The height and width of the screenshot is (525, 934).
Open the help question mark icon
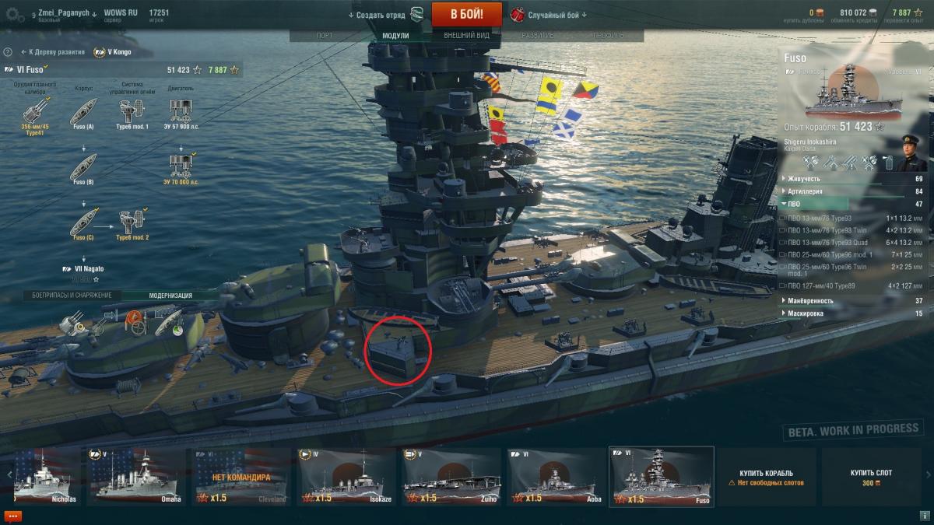click(8, 52)
